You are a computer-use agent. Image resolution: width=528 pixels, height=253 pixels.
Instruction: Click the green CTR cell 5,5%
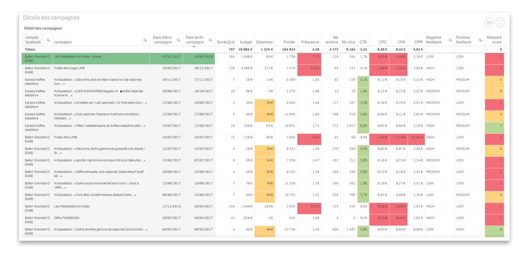[363, 151]
